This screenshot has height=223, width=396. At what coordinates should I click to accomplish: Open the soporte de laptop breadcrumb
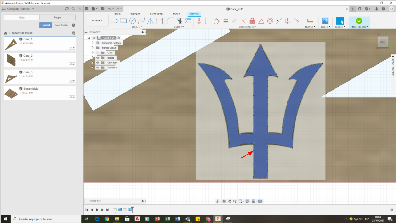tap(22, 33)
